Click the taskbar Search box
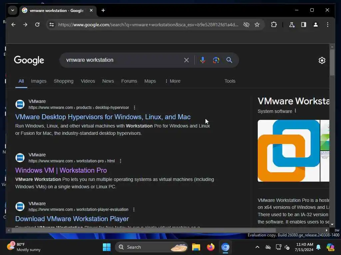Viewport: 341px width, 255px height. (x=151, y=247)
